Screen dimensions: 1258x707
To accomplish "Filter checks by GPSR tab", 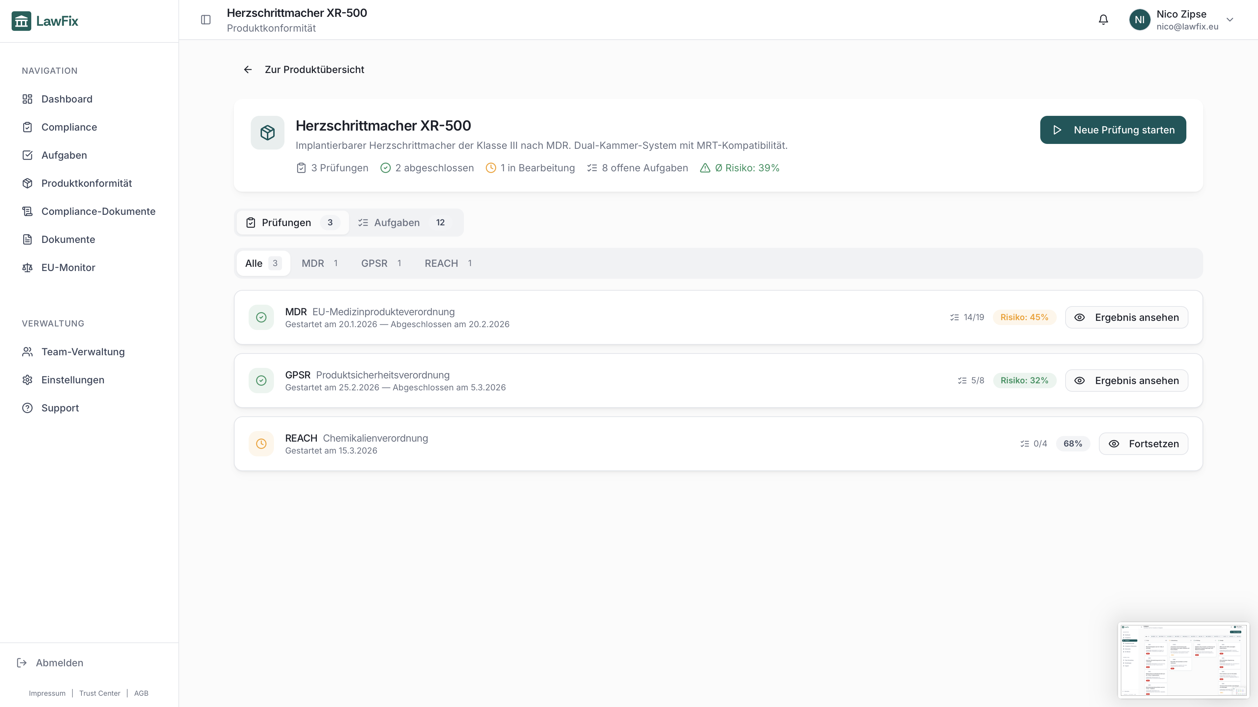I will [x=381, y=263].
